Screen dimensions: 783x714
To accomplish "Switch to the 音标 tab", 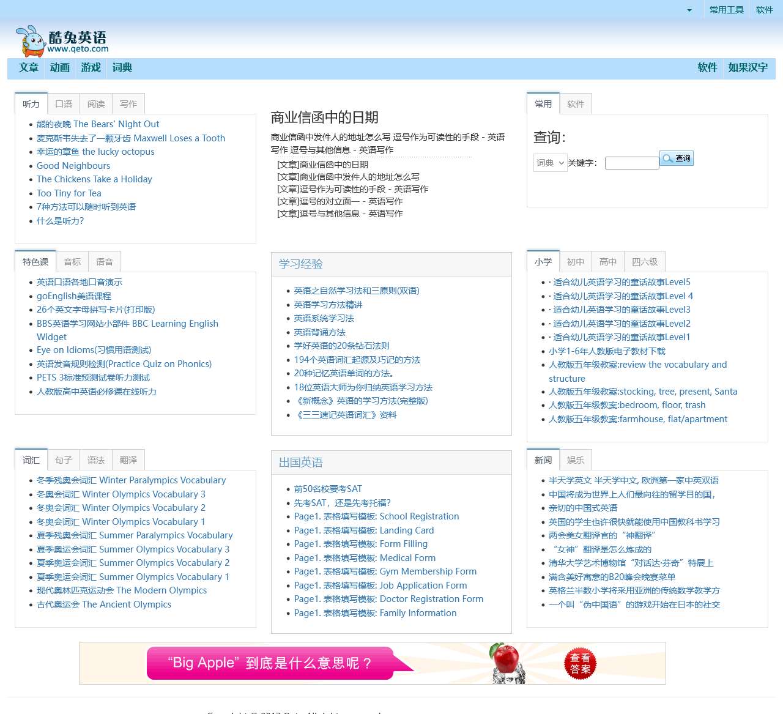I will [x=72, y=262].
